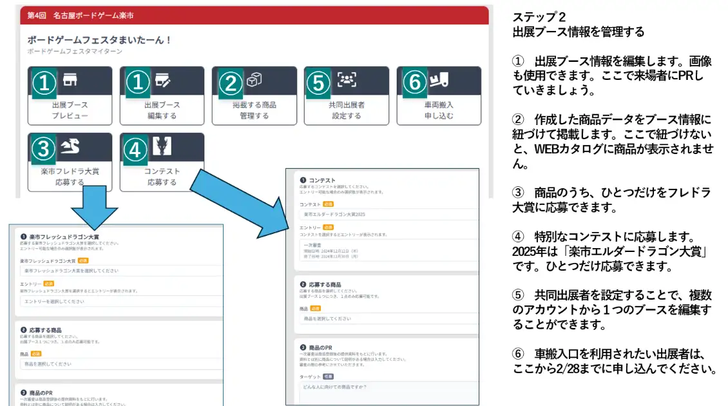
Task: Click the 掲載する商品 管理する label text
Action: [x=254, y=110]
